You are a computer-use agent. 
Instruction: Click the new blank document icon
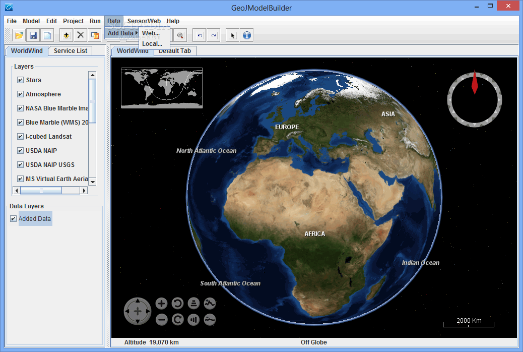(x=47, y=35)
